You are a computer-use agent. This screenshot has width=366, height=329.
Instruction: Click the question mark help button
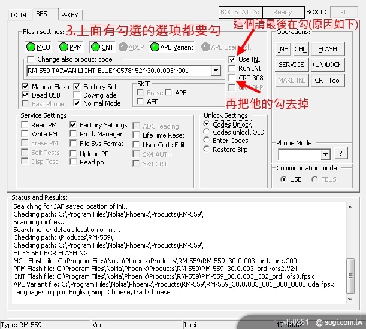click(x=340, y=154)
